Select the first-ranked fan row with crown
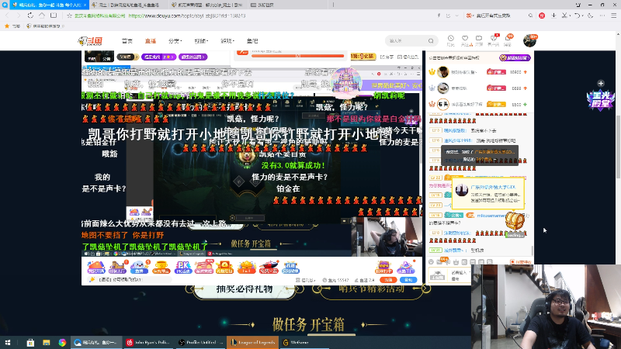Viewport: 621px width, 349px height. click(x=478, y=72)
